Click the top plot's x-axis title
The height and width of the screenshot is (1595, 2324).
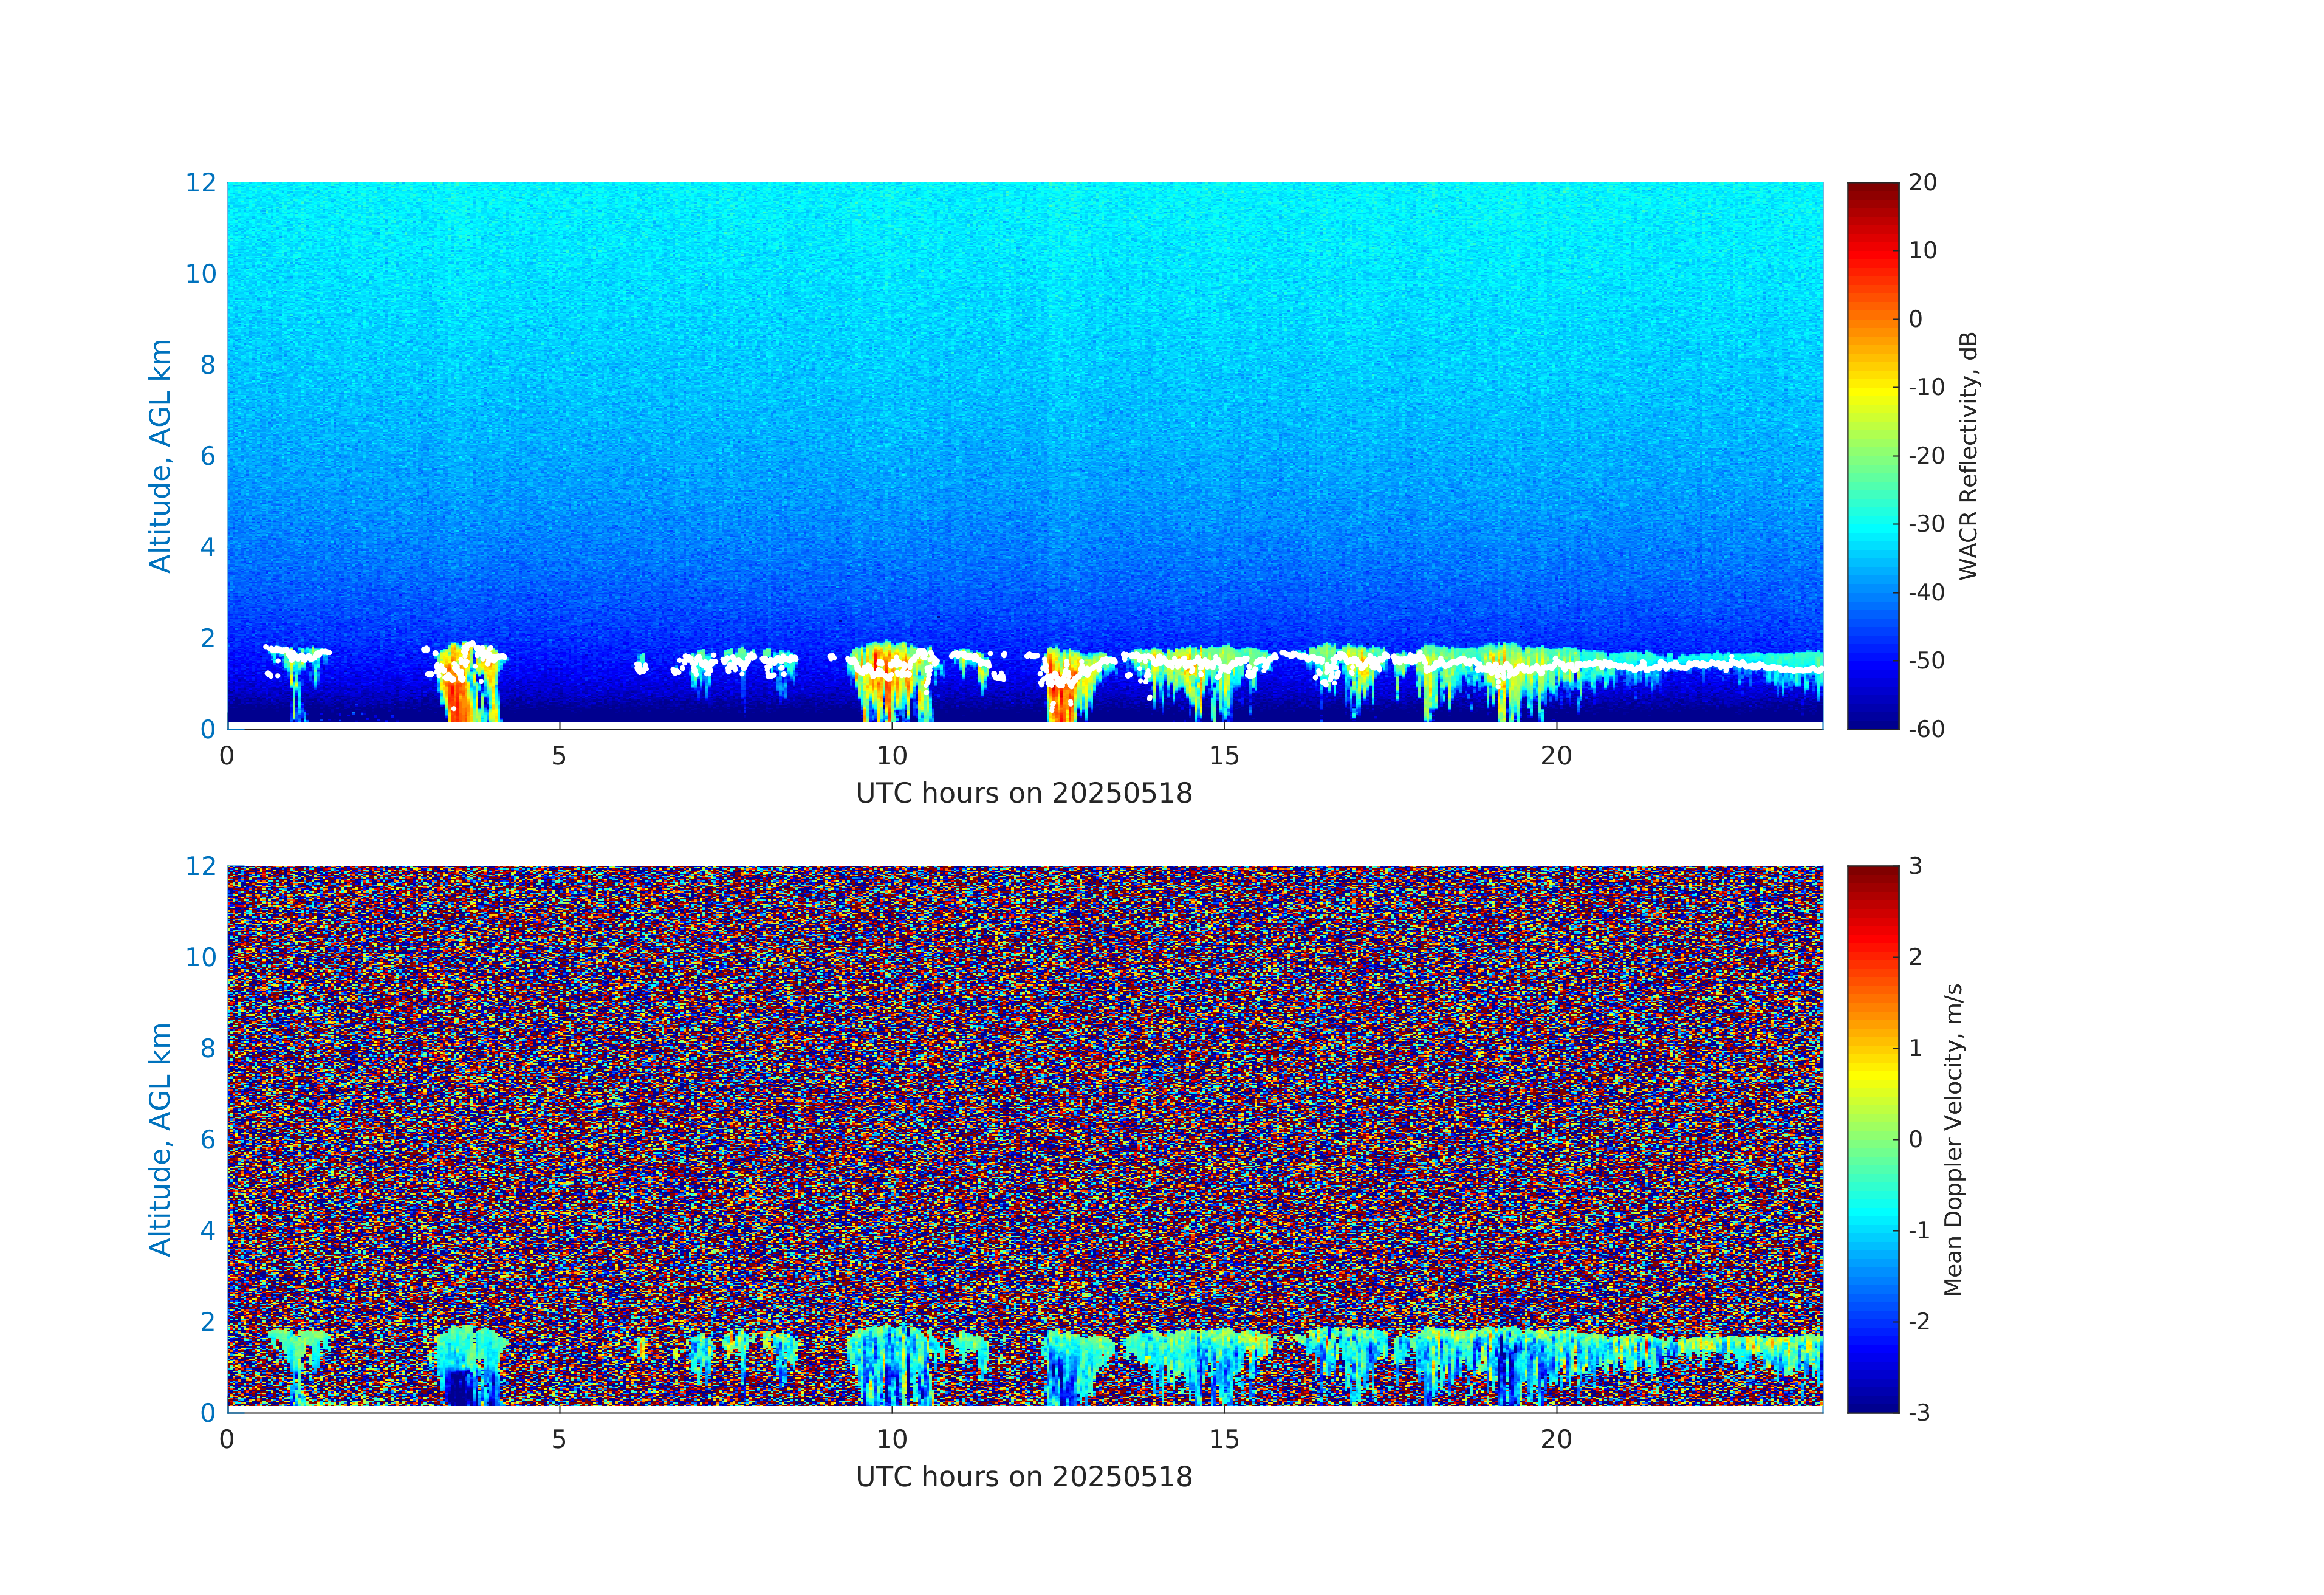pyautogui.click(x=1024, y=793)
